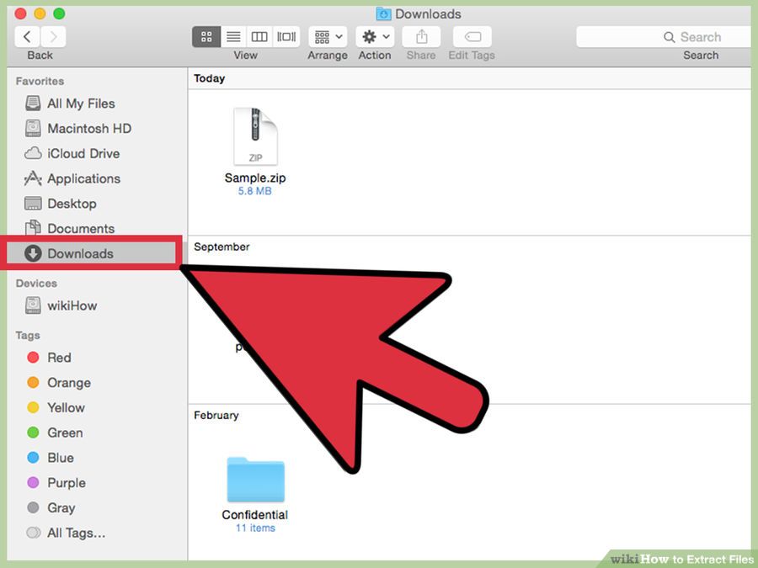
Task: Open Applications in sidebar
Action: [83, 178]
